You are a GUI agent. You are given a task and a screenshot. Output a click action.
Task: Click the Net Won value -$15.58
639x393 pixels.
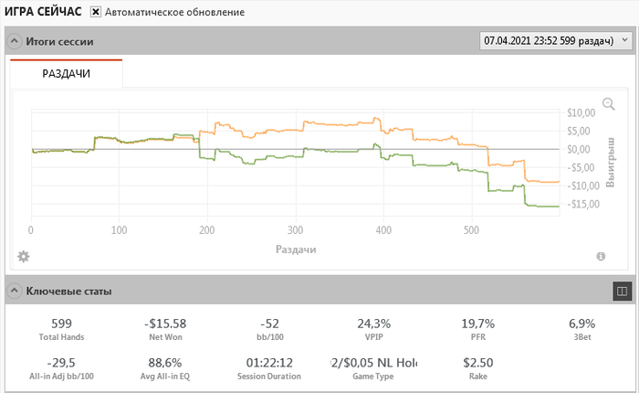pyautogui.click(x=165, y=324)
